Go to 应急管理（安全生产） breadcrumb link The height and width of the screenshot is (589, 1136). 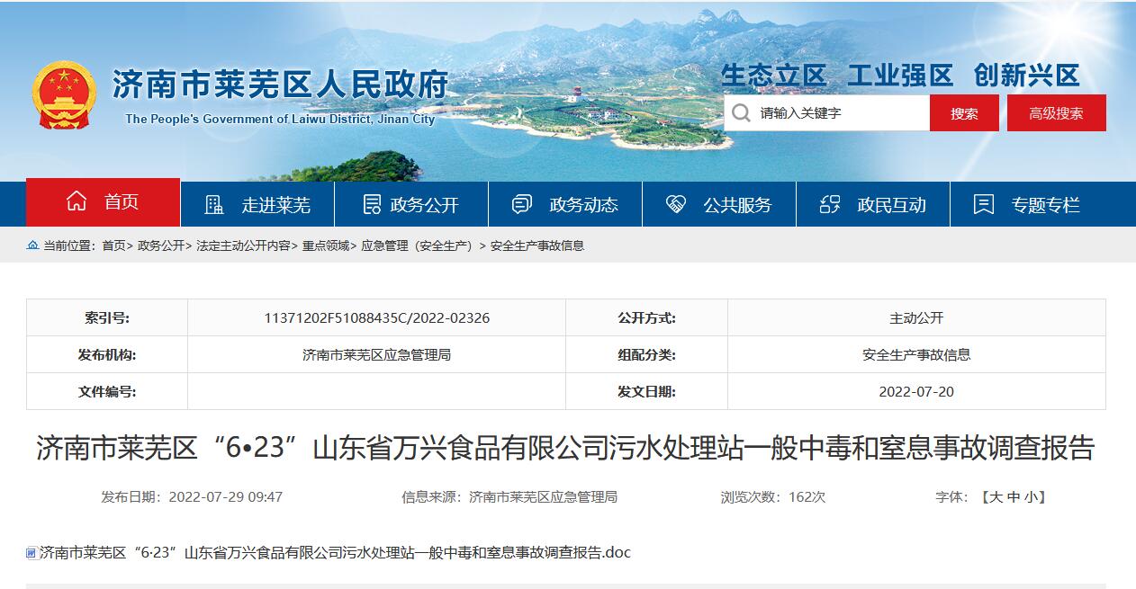click(x=419, y=245)
